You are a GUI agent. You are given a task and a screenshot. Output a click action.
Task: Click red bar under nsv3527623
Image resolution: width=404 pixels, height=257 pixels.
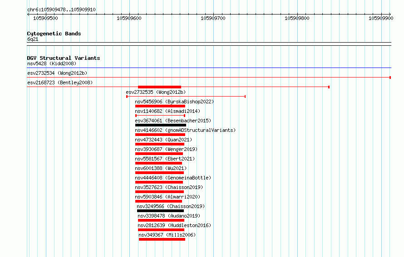(159, 192)
